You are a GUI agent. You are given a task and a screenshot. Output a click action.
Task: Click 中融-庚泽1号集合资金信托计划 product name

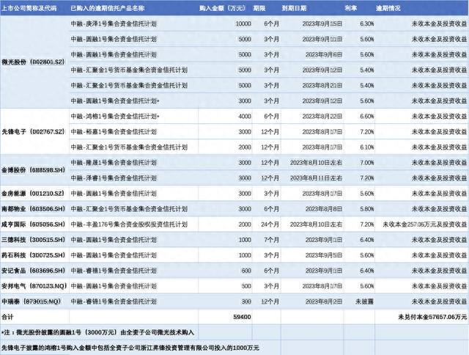click(x=114, y=23)
